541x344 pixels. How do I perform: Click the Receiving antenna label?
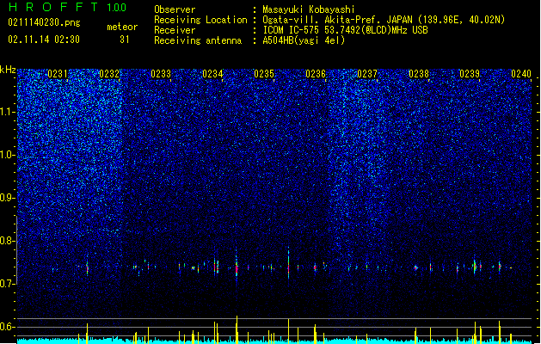point(198,40)
